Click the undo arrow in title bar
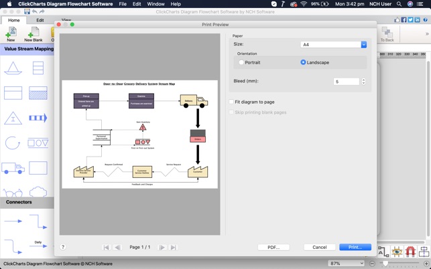The image size is (431, 269). tap(35, 11)
